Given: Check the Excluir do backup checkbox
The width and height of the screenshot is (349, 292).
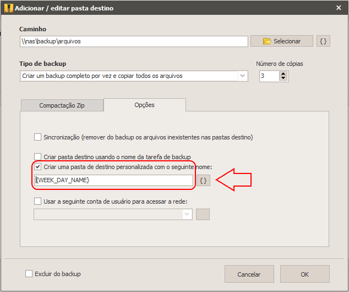Looking at the screenshot, I should coord(29,274).
